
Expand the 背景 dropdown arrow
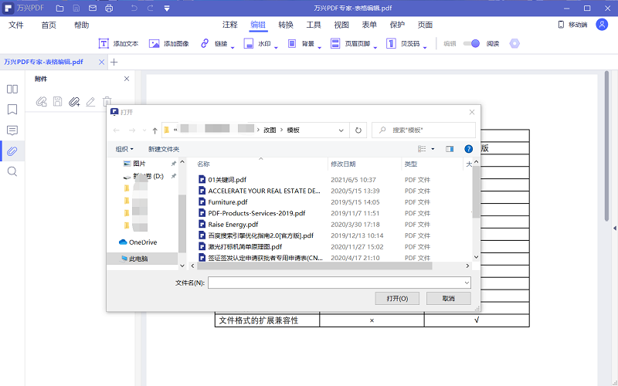point(319,47)
